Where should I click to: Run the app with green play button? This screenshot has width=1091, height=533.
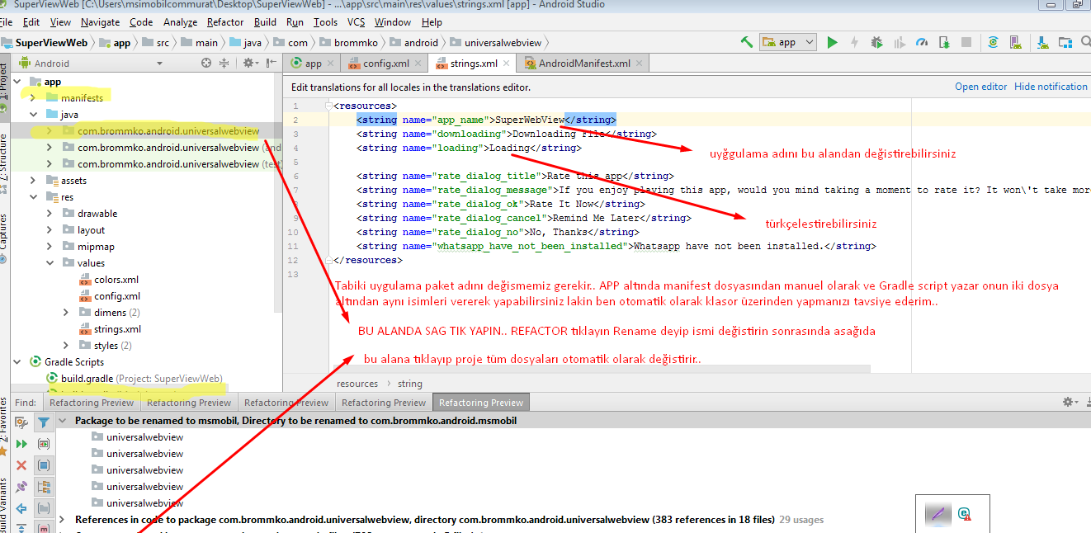832,42
